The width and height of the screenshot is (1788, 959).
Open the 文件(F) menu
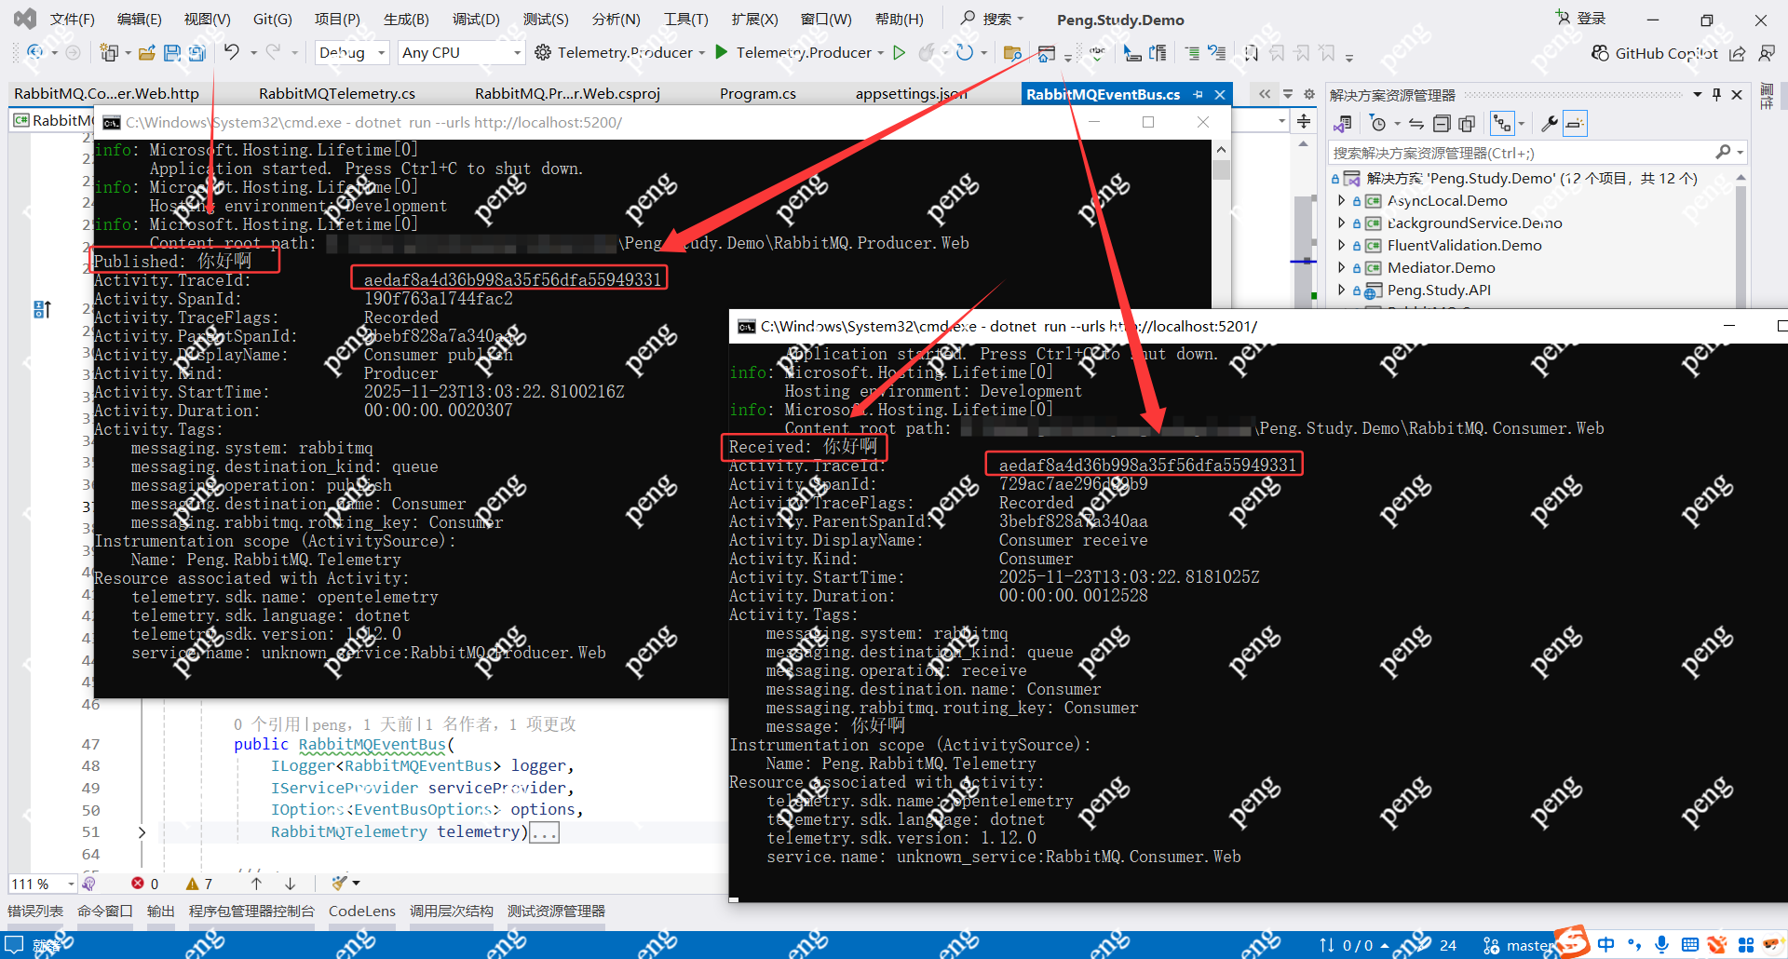(72, 19)
